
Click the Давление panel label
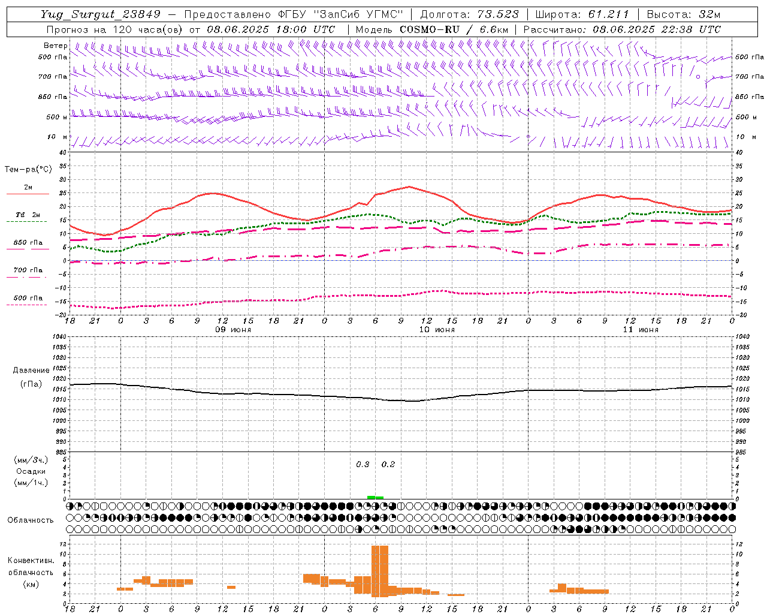(x=31, y=371)
